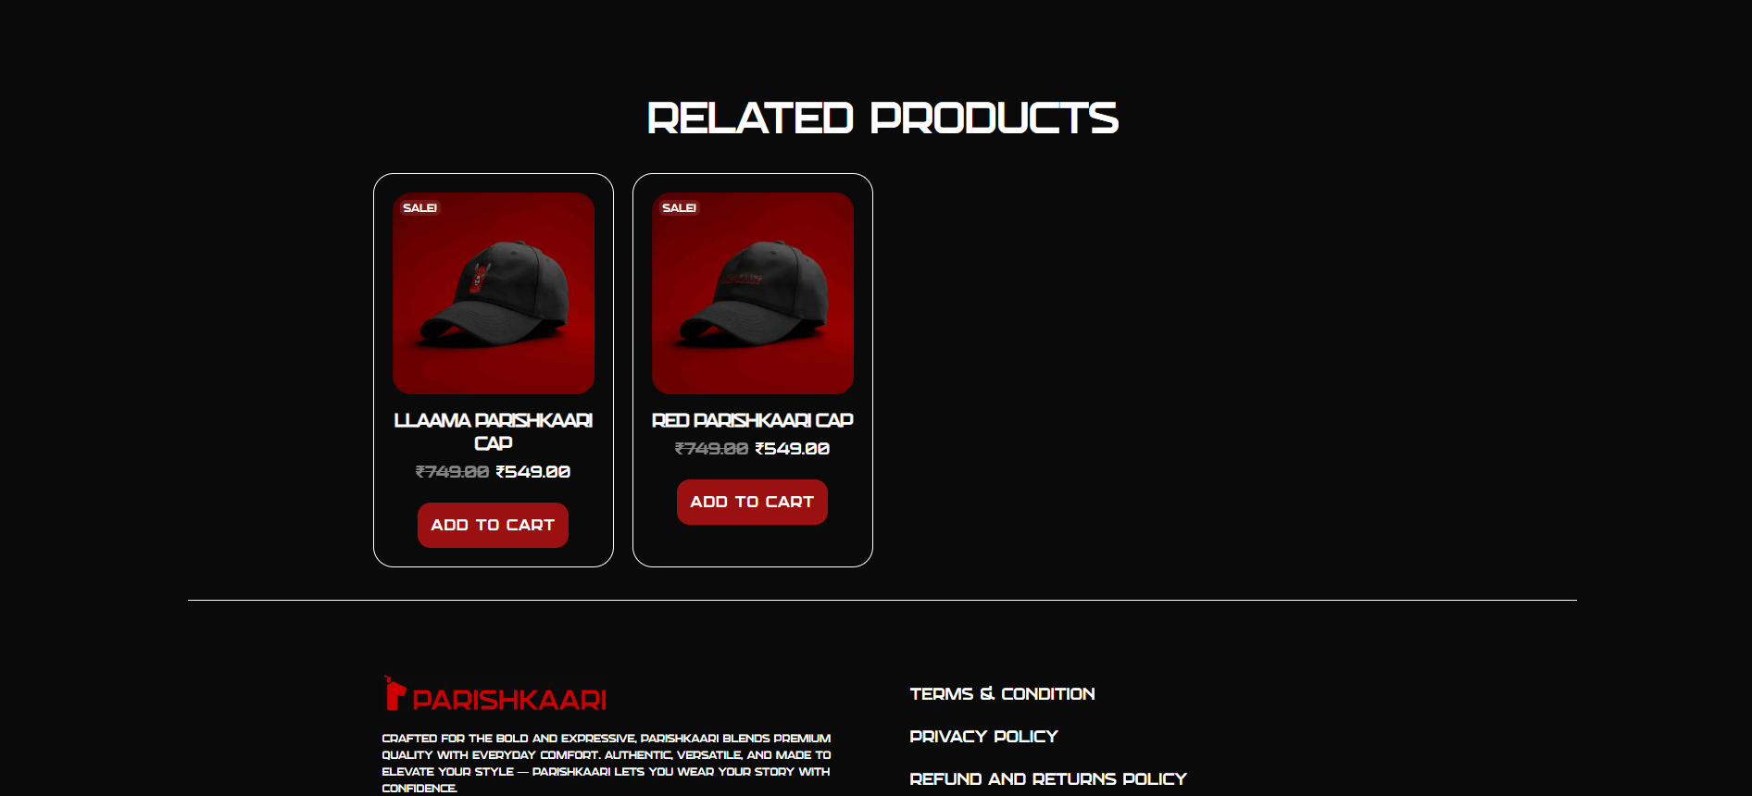Image resolution: width=1752 pixels, height=796 pixels.
Task: Open the Red Parishkaari Cap product image
Action: 753,293
